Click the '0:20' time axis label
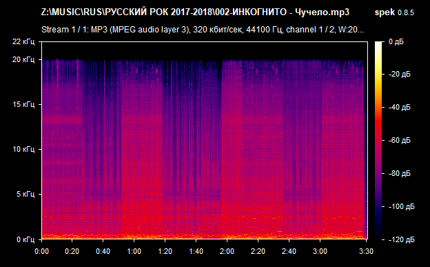The image size is (430, 267). (x=72, y=251)
